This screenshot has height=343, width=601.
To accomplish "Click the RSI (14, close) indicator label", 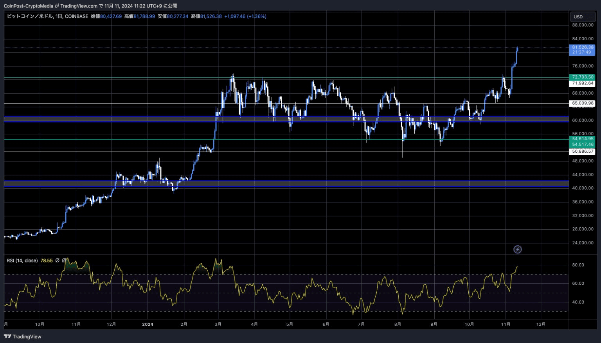I will tap(22, 261).
